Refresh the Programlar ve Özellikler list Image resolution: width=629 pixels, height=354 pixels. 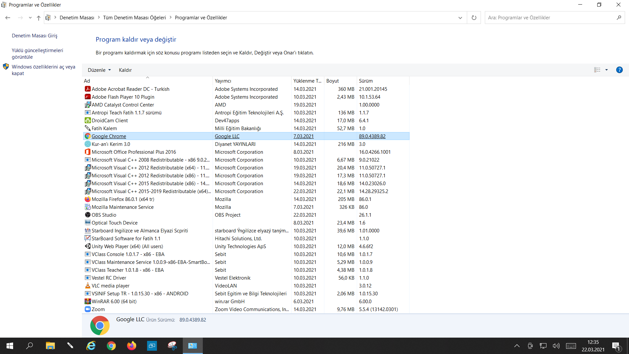coord(474,18)
